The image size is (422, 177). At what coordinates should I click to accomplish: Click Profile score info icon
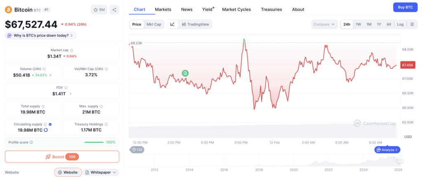pos(31,142)
